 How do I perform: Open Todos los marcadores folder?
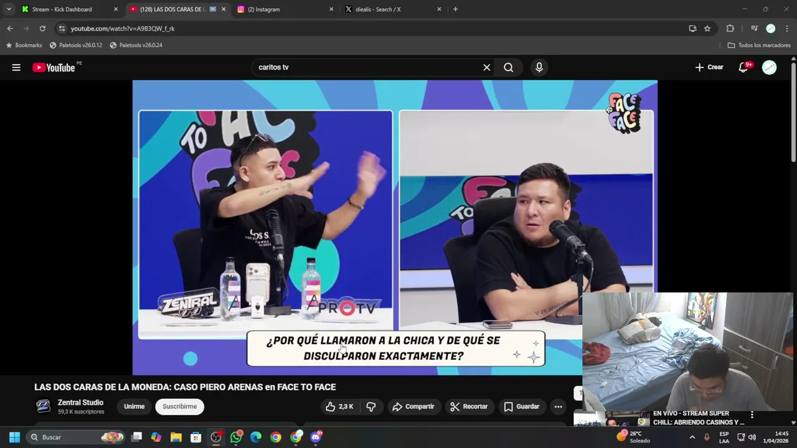point(759,45)
